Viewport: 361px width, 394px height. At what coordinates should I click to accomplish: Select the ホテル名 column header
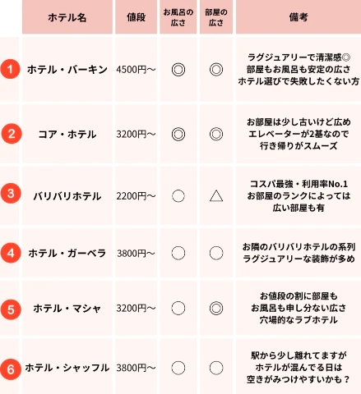click(x=67, y=17)
